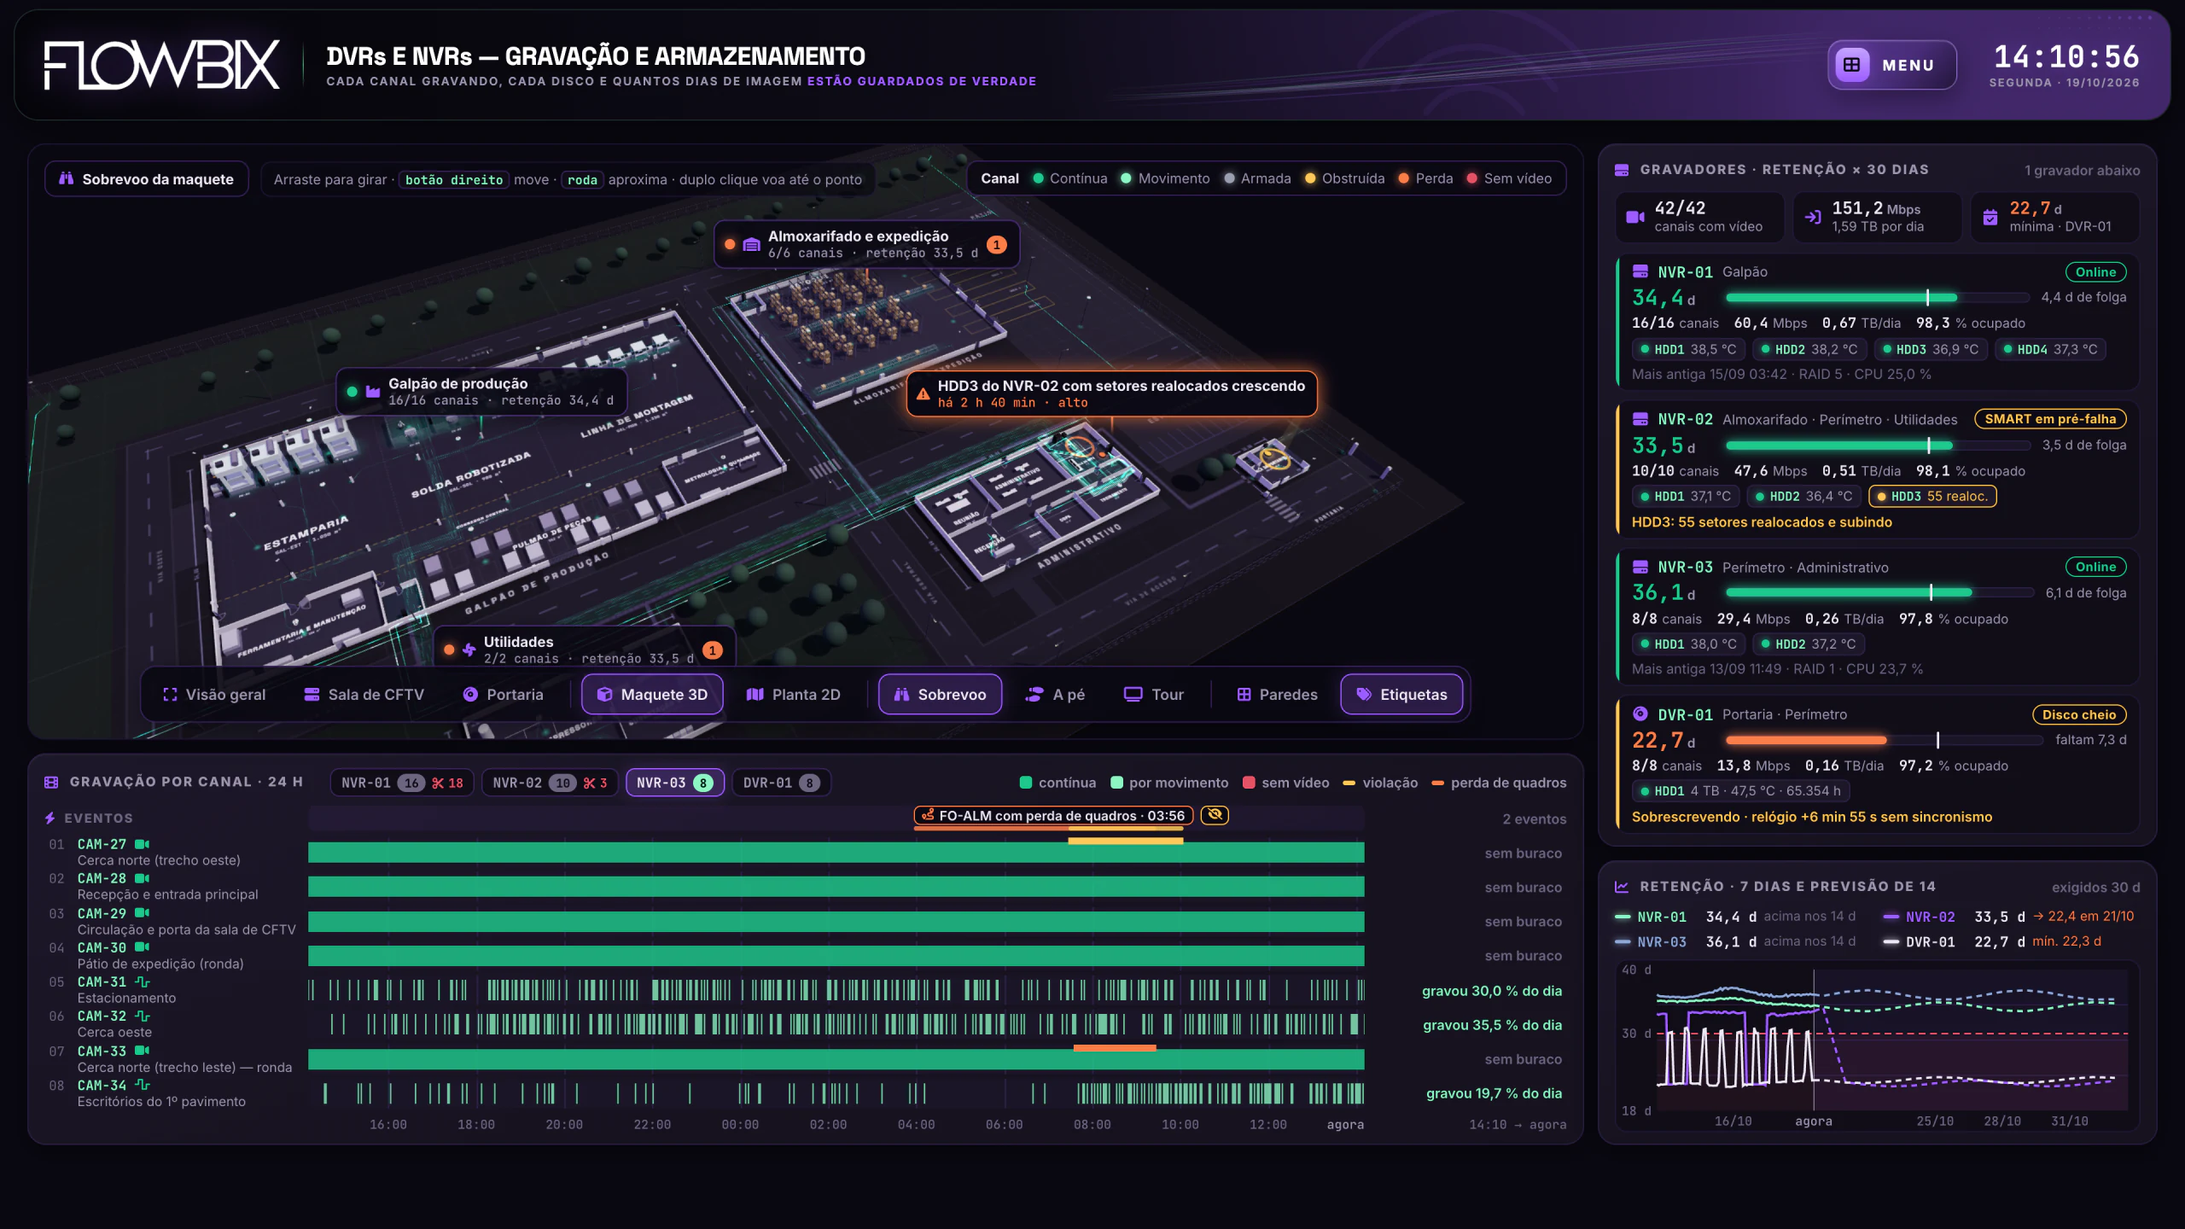The image size is (2185, 1229).
Task: Click the 151,2 Mbps throughput icon
Action: point(1813,217)
